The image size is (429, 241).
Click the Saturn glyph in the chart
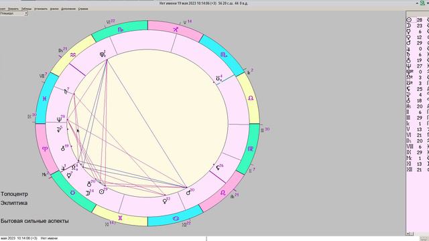tap(66, 92)
